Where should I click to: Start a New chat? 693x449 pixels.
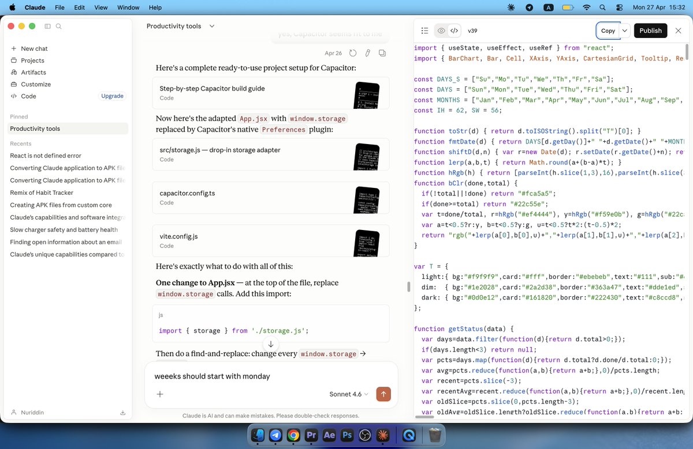pos(35,48)
